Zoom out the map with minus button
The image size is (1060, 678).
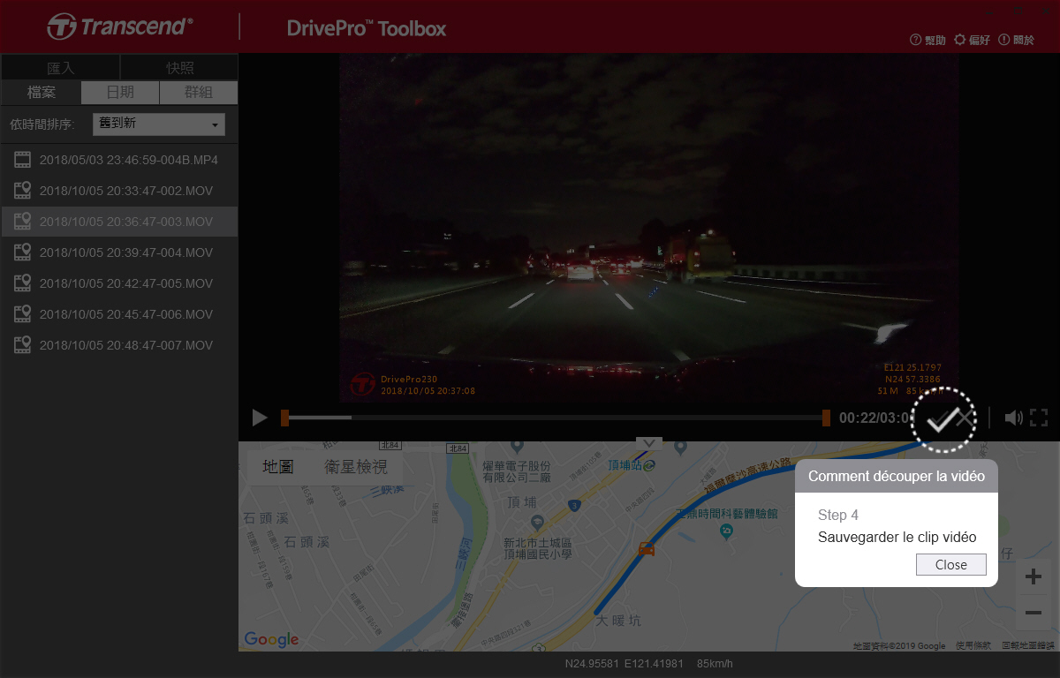point(1033,612)
